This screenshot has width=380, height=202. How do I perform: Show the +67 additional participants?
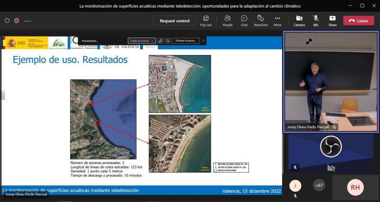319,185
